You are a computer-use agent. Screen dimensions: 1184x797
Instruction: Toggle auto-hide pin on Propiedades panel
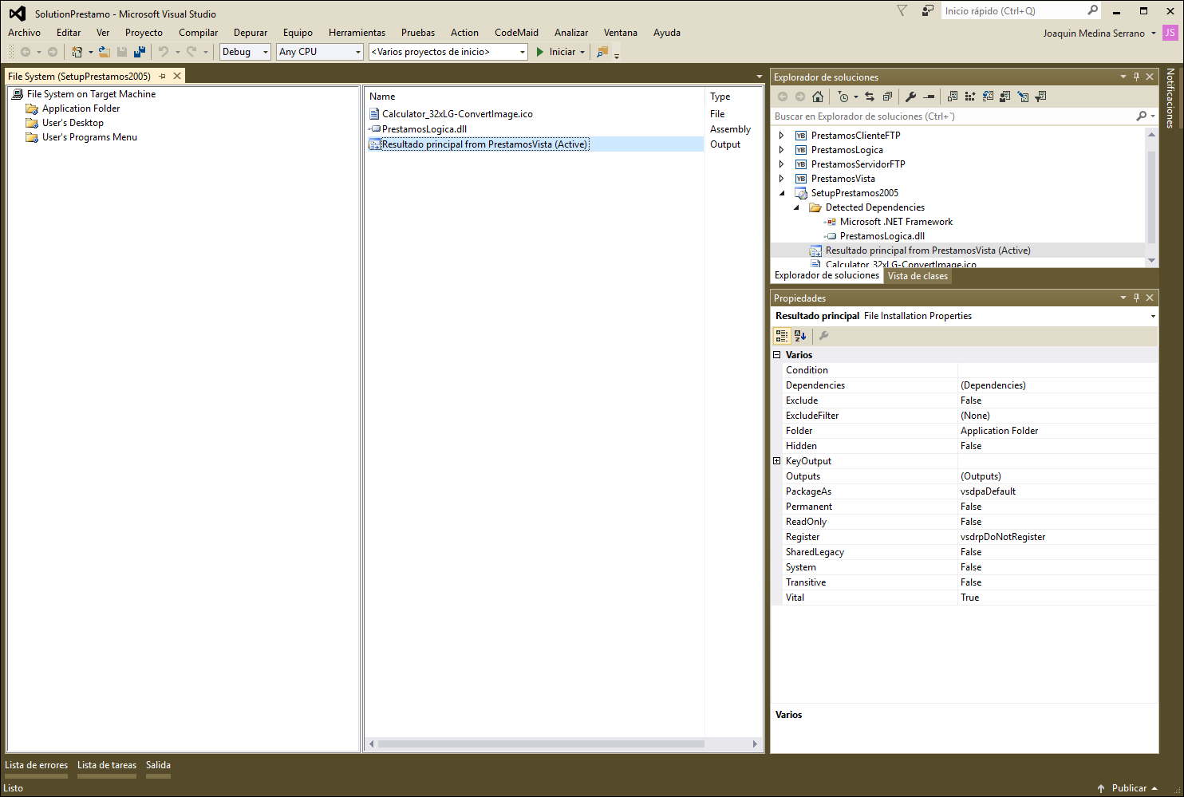[1137, 298]
